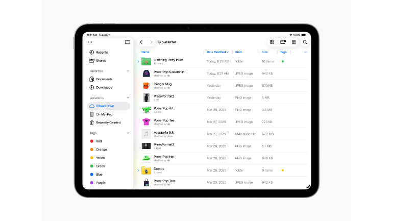Open the Danger Mug thumbnail
Viewport: 393px width, 221px height.
coord(146,86)
